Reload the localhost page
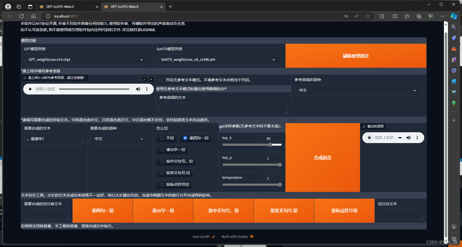The height and width of the screenshot is (247, 462). [22, 16]
